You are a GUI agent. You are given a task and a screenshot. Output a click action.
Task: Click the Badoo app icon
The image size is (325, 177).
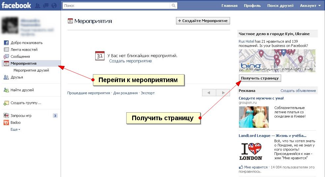click(x=6, y=122)
